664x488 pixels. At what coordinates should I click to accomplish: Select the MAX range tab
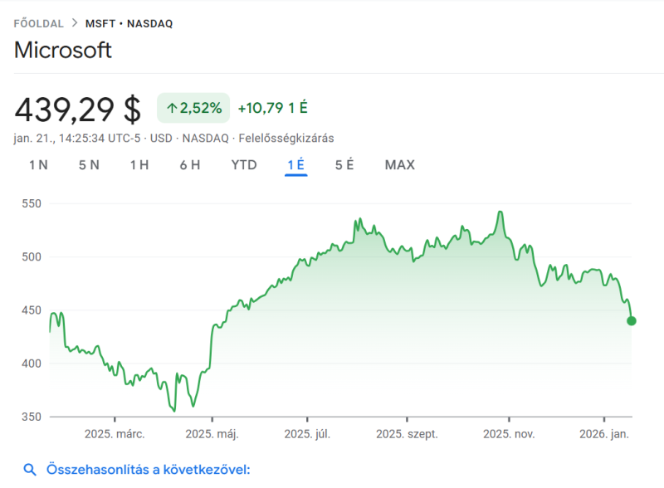pos(399,164)
